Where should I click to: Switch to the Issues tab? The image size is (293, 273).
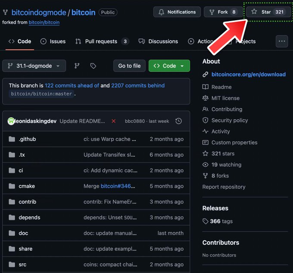click(x=53, y=41)
